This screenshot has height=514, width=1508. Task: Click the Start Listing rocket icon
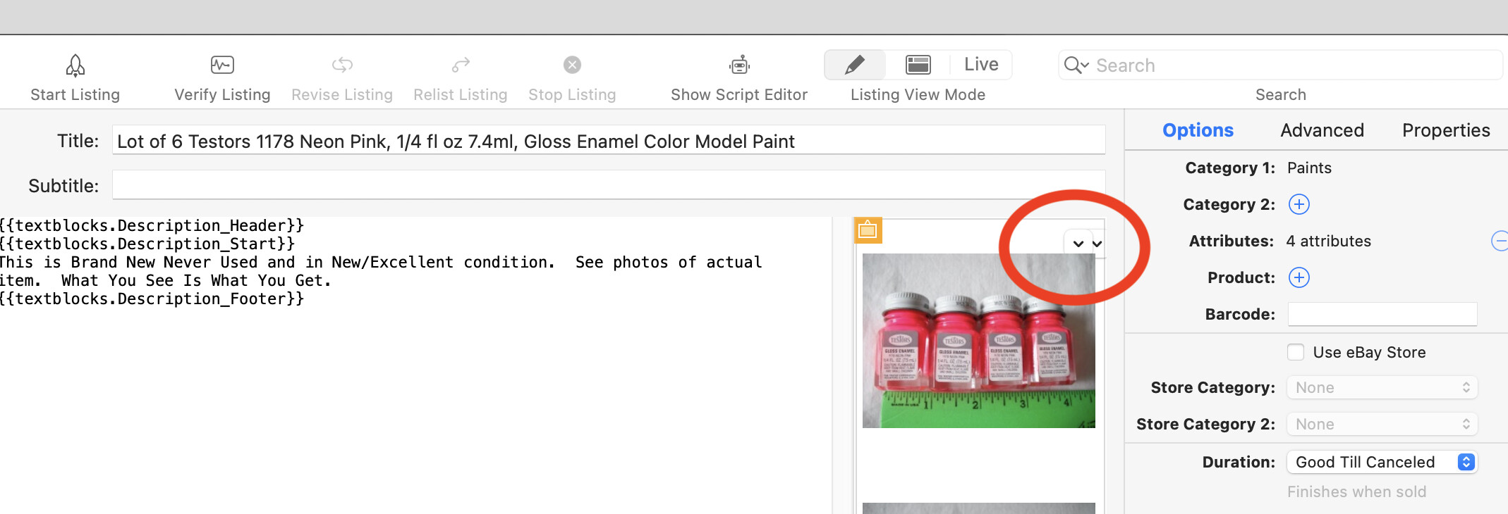(x=75, y=65)
